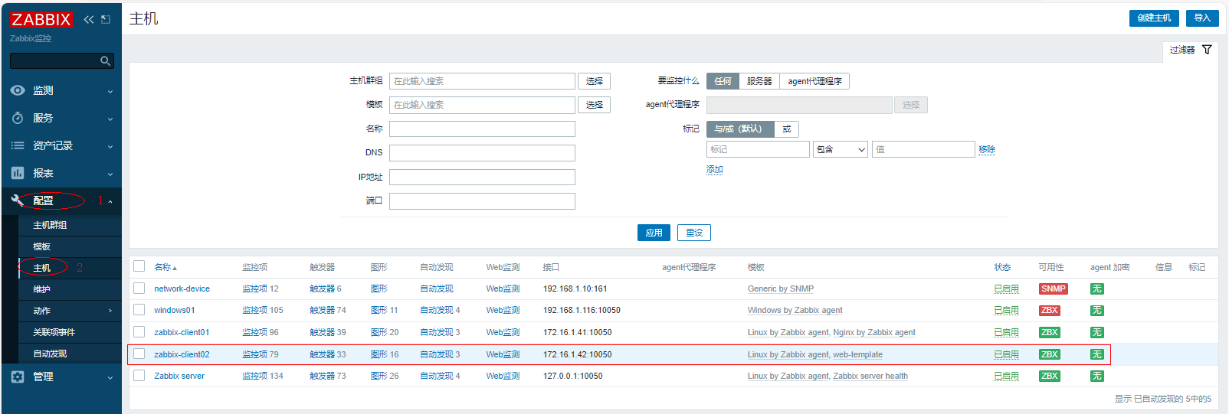Select the 服务器 monitoring option
This screenshot has height=414, width=1229.
(759, 81)
